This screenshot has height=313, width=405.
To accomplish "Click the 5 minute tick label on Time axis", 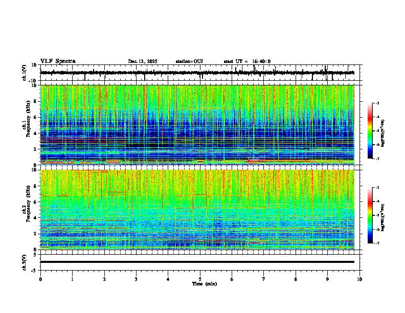I will point(200,279).
